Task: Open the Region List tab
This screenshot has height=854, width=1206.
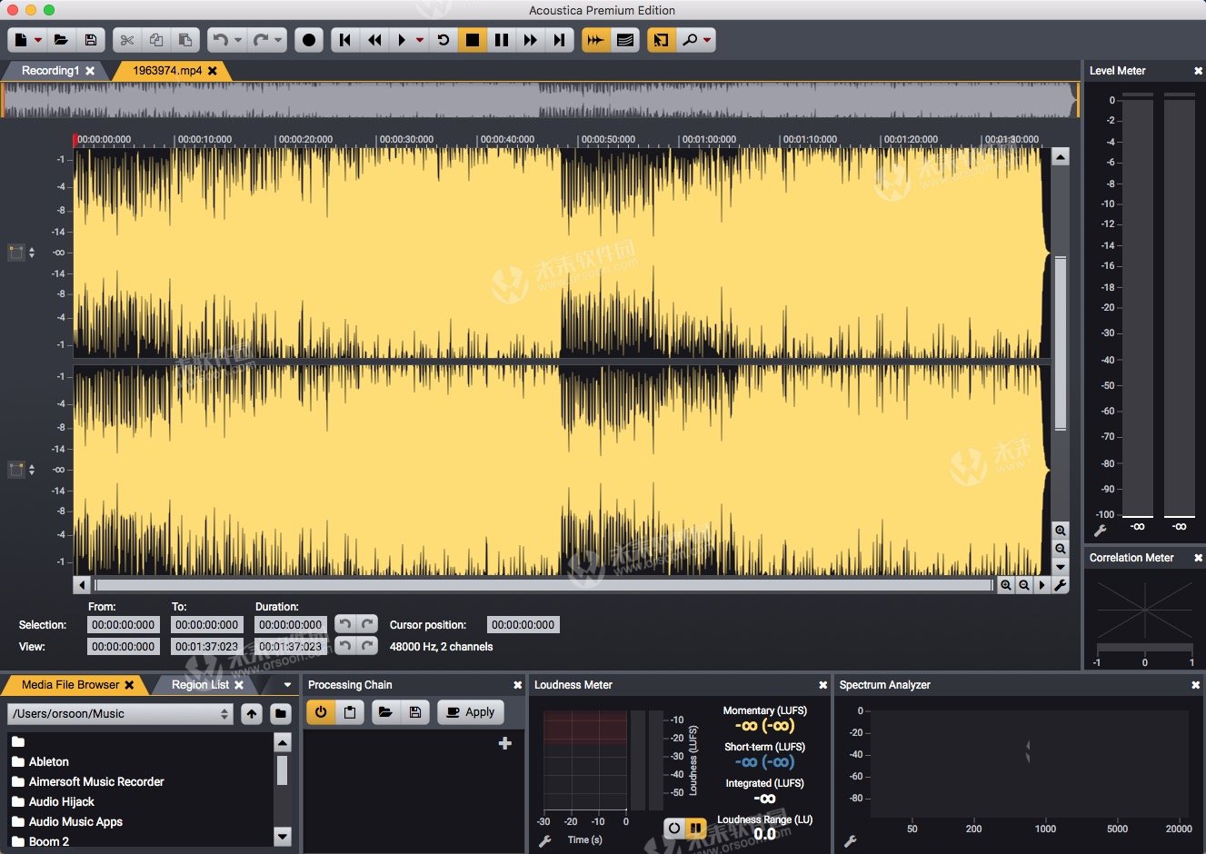Action: coord(200,685)
